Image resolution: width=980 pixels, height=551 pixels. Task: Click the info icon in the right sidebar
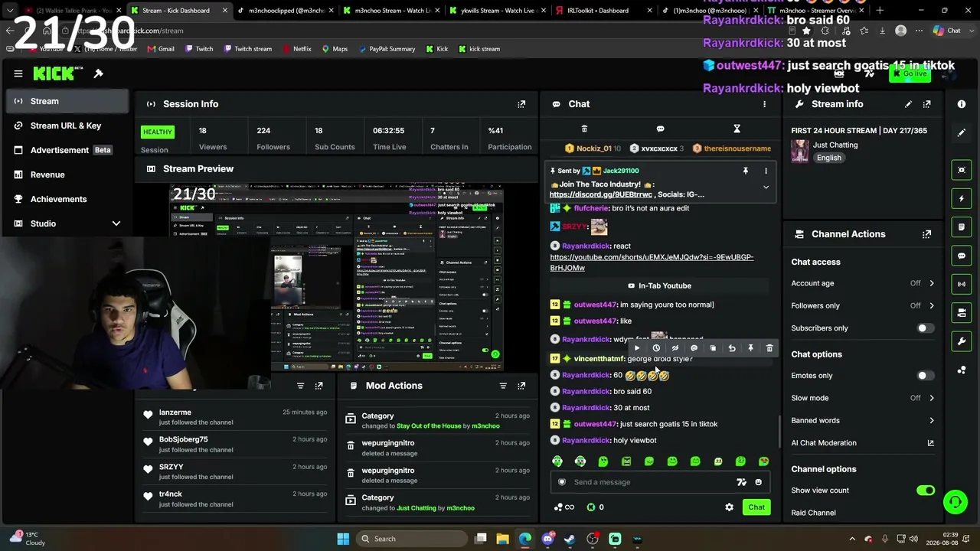coord(962,104)
